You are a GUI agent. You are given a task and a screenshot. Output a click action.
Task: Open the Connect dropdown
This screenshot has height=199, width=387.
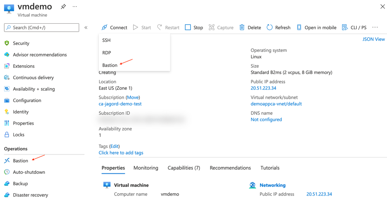pyautogui.click(x=114, y=27)
